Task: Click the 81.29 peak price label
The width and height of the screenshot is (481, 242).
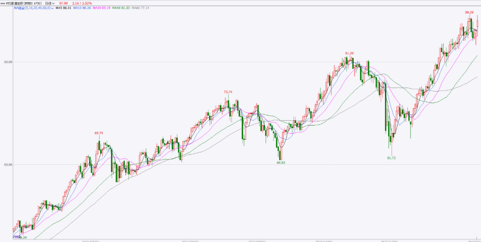Action: coord(349,53)
